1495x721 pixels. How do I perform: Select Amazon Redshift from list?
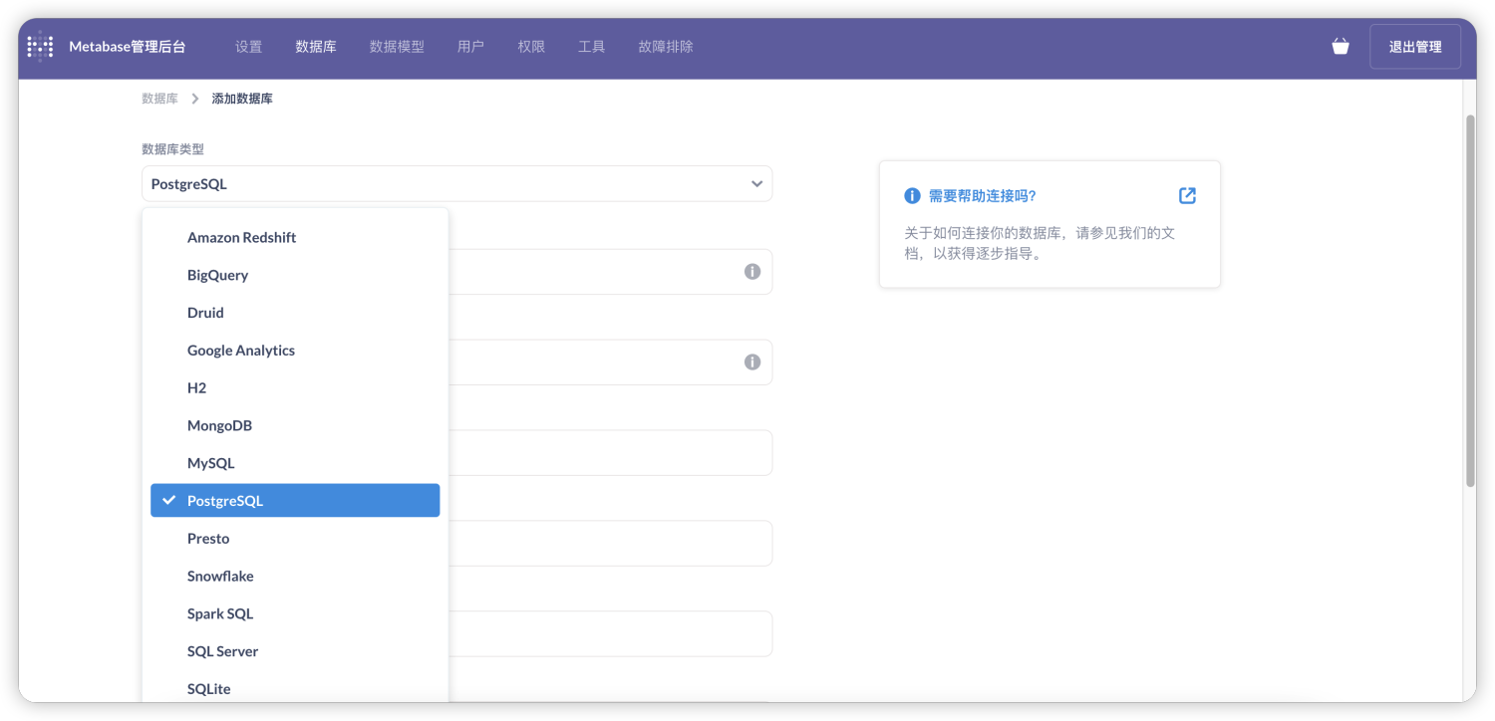[295, 237]
